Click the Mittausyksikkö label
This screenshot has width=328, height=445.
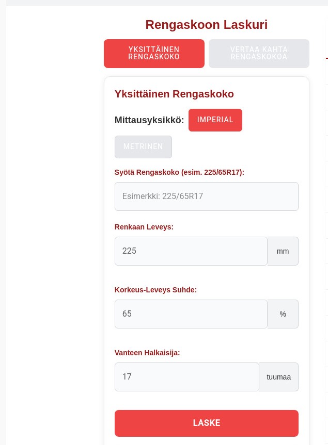(149, 120)
